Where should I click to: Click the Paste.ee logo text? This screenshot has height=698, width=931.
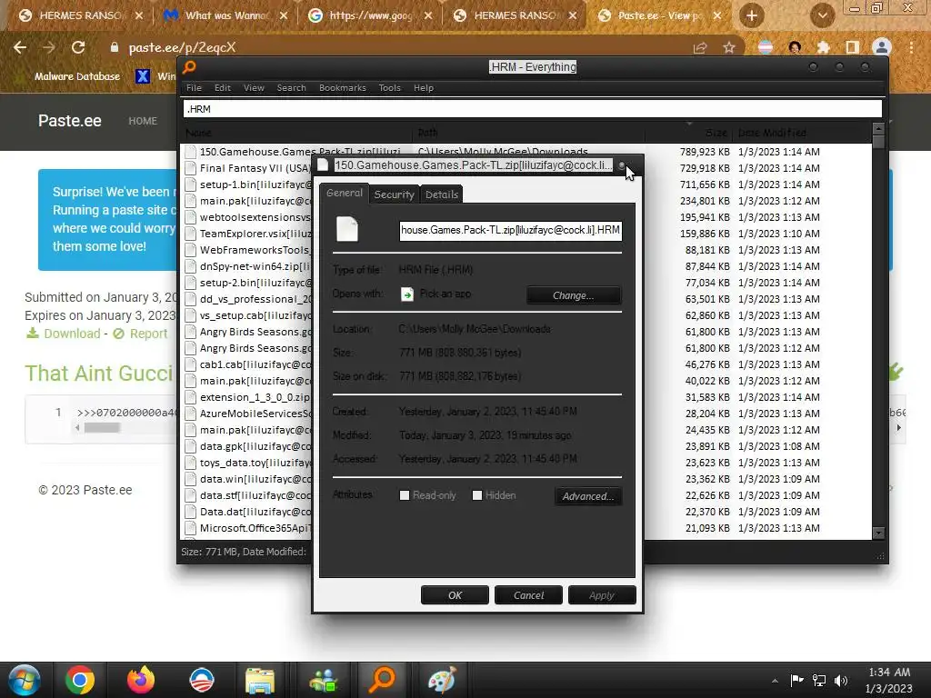69,121
